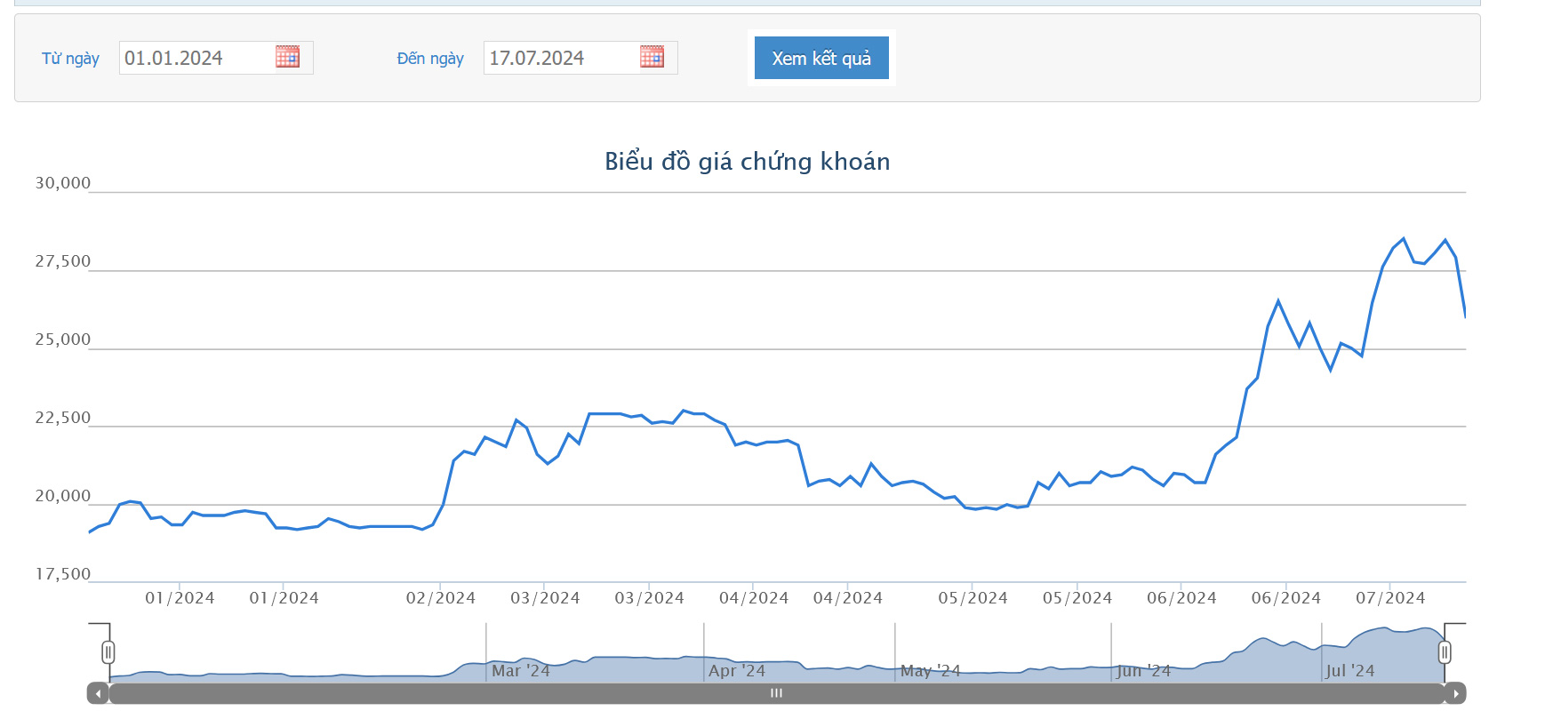Click the Mar '24 marker in navigator
1553x719 pixels.
pos(520,671)
